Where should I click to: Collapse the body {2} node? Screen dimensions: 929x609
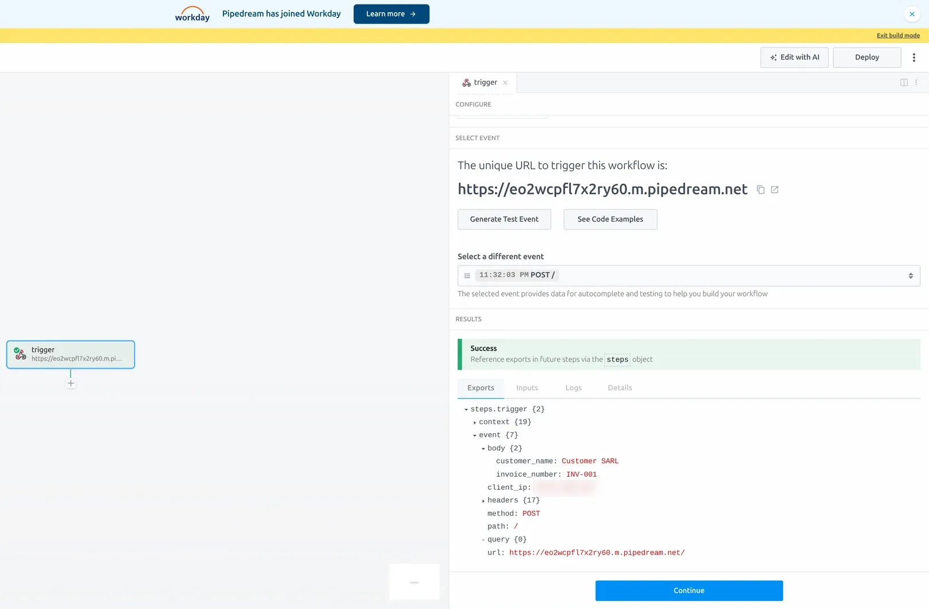(483, 449)
